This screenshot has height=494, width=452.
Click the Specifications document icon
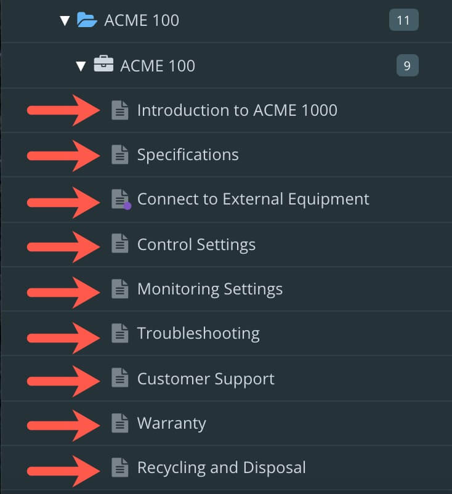(x=120, y=155)
